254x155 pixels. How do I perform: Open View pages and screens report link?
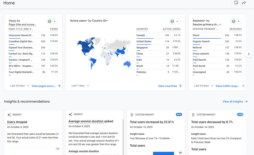tap(43, 86)
